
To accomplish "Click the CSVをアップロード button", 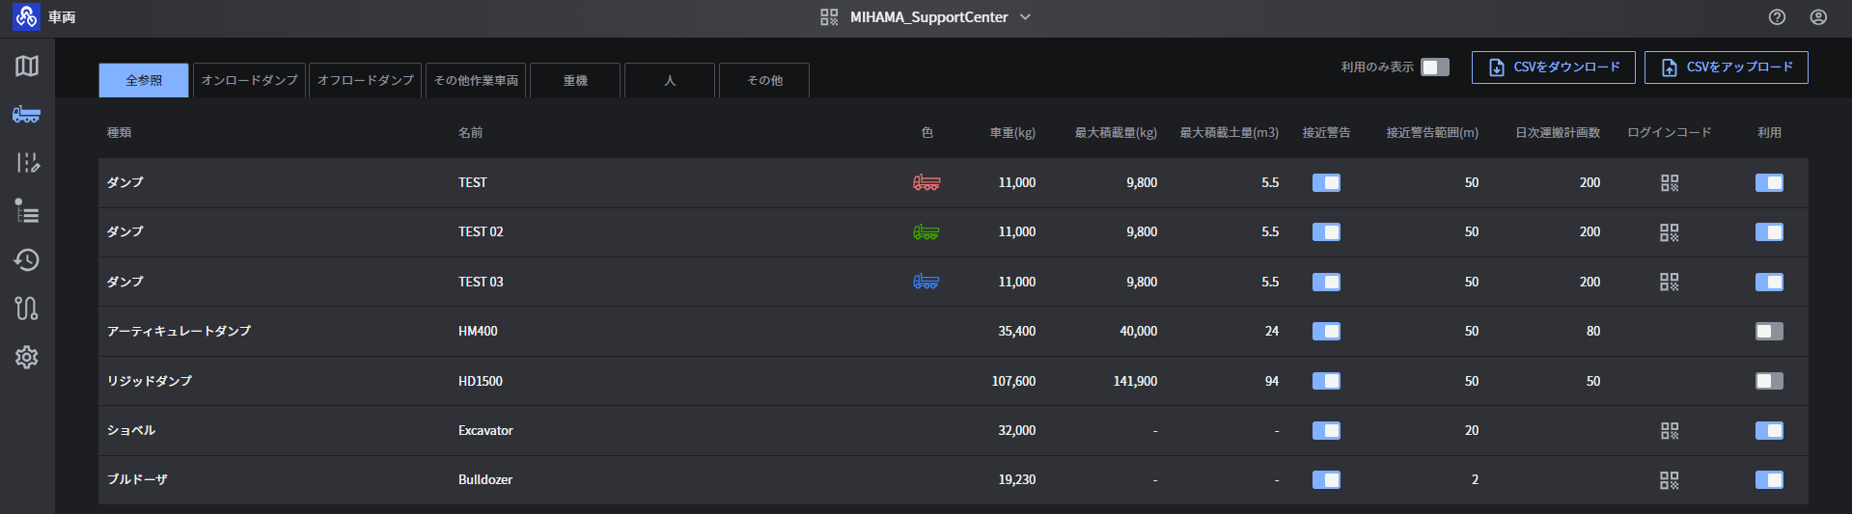I will pyautogui.click(x=1726, y=67).
